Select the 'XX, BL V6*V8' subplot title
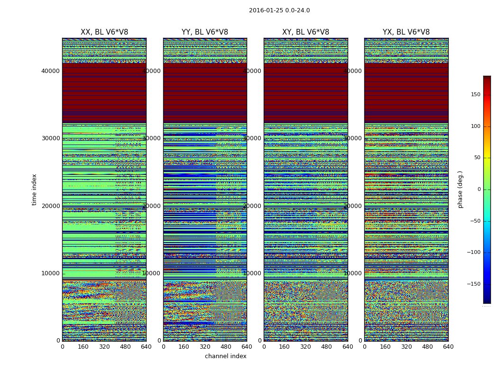Screen dimensions: 498x379 104,32
